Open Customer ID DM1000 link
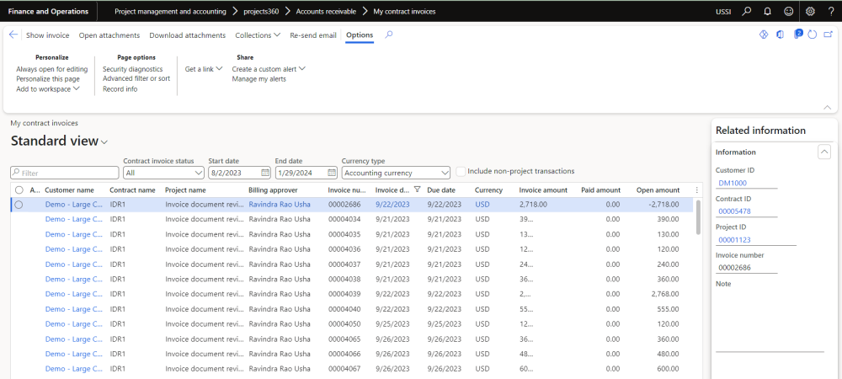The width and height of the screenshot is (842, 379). point(732,183)
